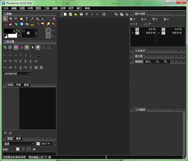Open the 图层 menu in menu bar
Image resolution: width=188 pixels, height=161 pixels.
point(38,8)
